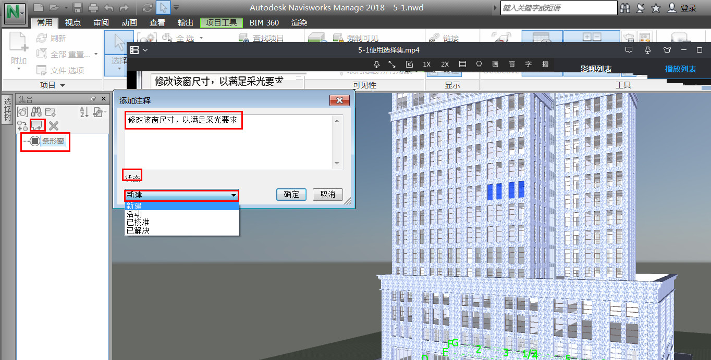Click the Save disk icon in quick access toolbar
The image size is (711, 360).
78,8
